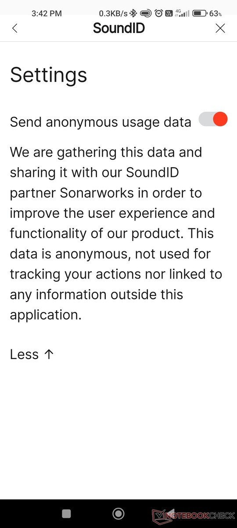Tap the 4G signal strength icon
This screenshot has height=528, width=237.
pyautogui.click(x=182, y=14)
